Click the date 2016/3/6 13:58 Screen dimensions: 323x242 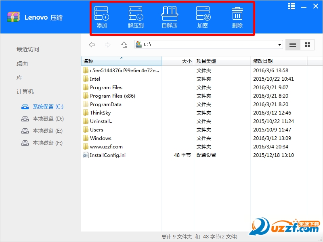(x=271, y=70)
